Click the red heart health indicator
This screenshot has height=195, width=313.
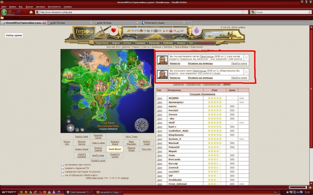pyautogui.click(x=114, y=30)
